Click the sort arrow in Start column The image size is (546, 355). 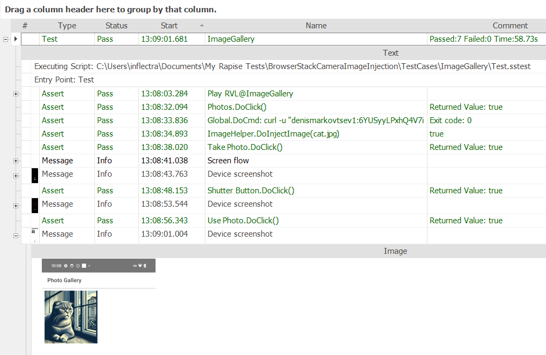tap(202, 25)
